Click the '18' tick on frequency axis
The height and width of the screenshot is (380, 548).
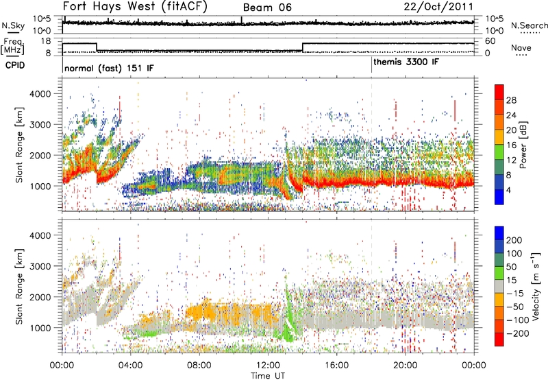[x=46, y=41]
